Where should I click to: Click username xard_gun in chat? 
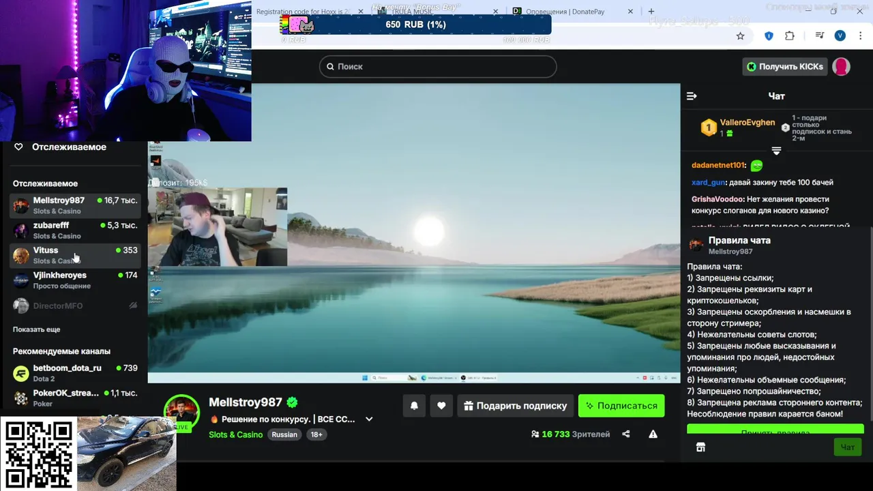pos(708,183)
